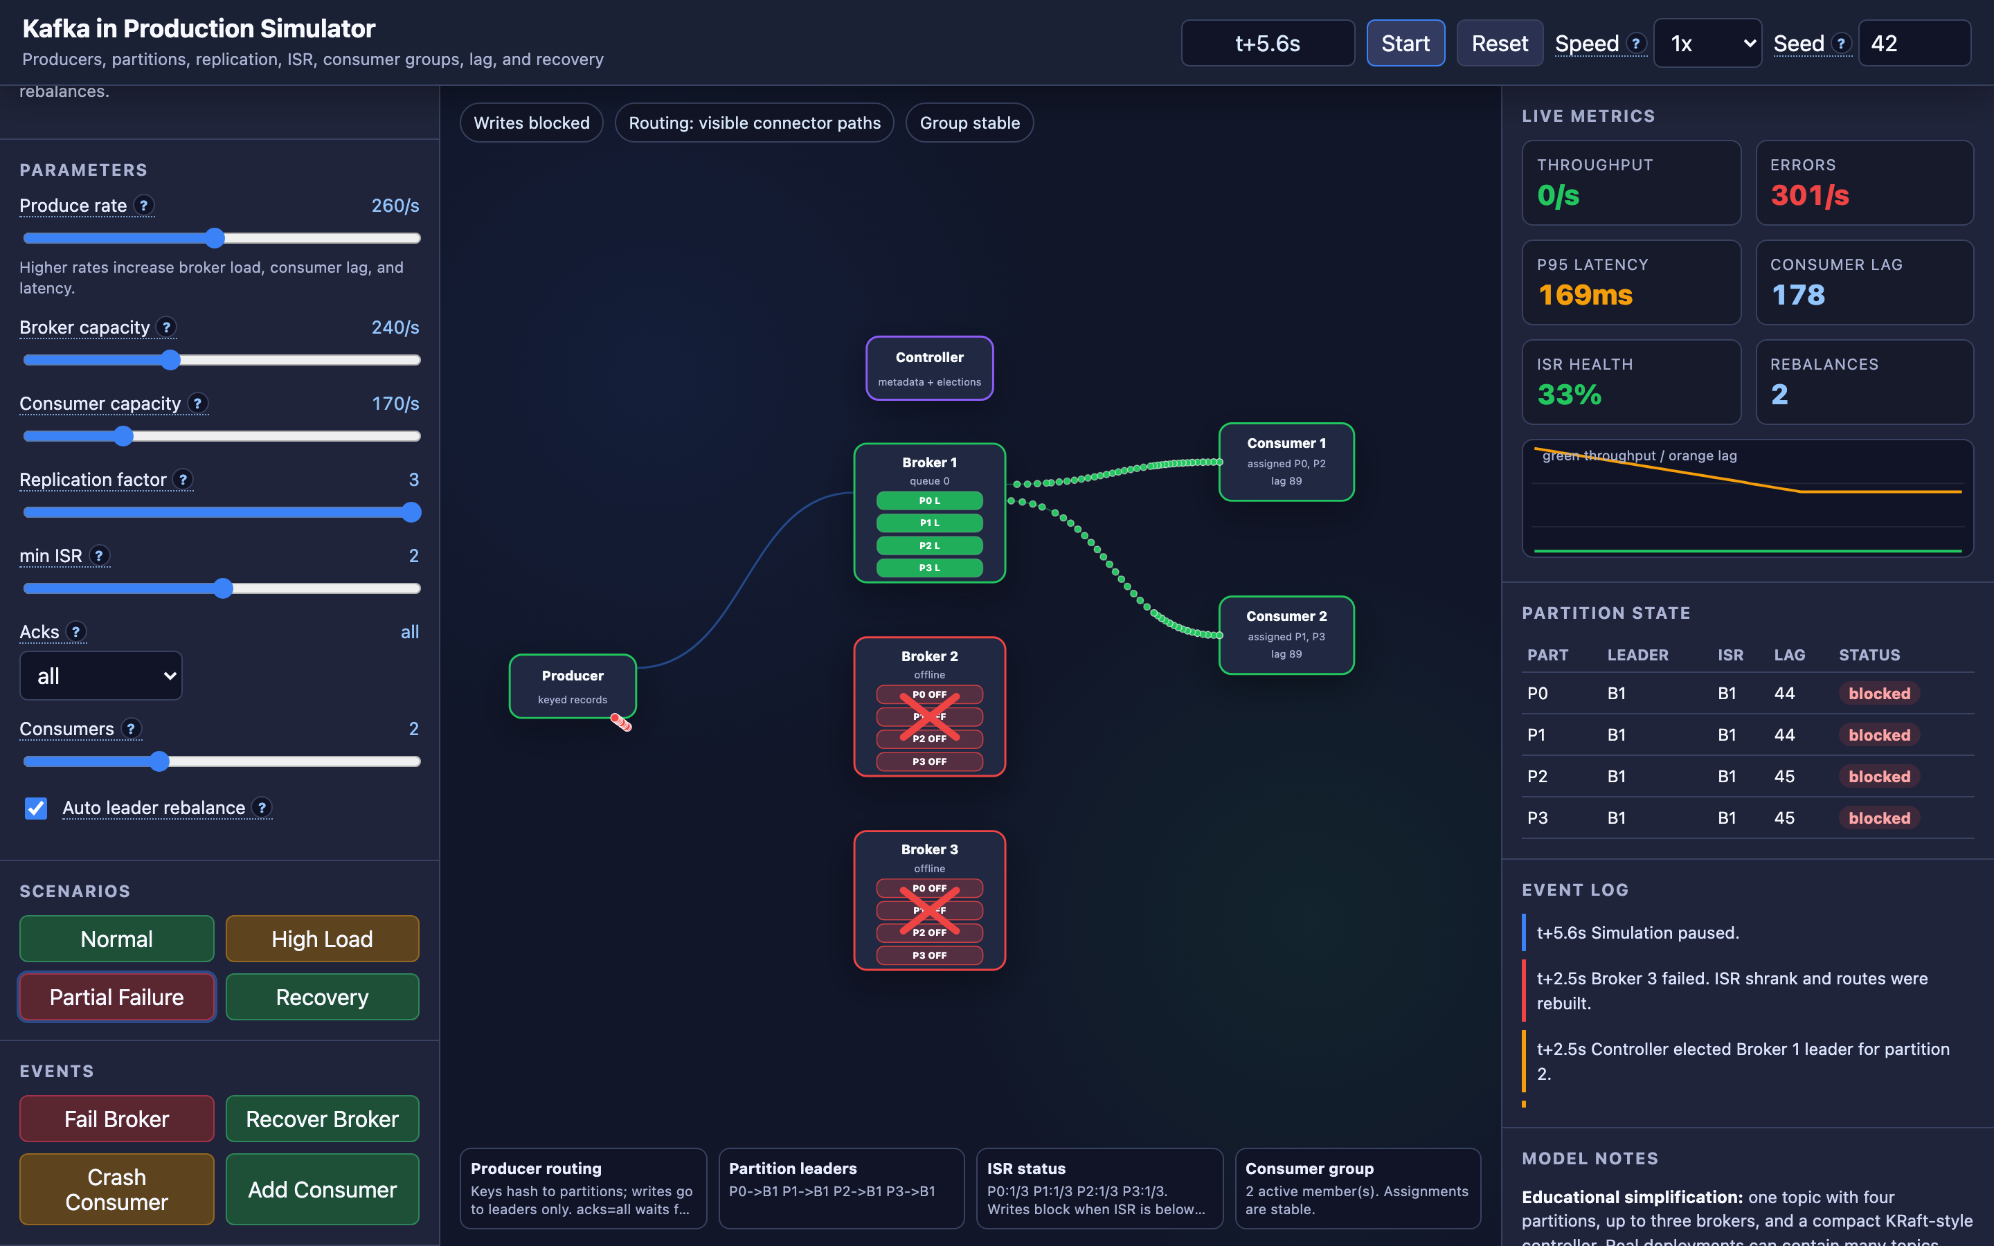This screenshot has height=1246, width=1994.
Task: Reset the simulation
Action: tap(1500, 43)
